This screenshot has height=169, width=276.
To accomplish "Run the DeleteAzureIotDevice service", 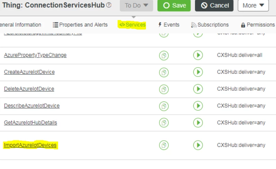I will [x=198, y=89].
